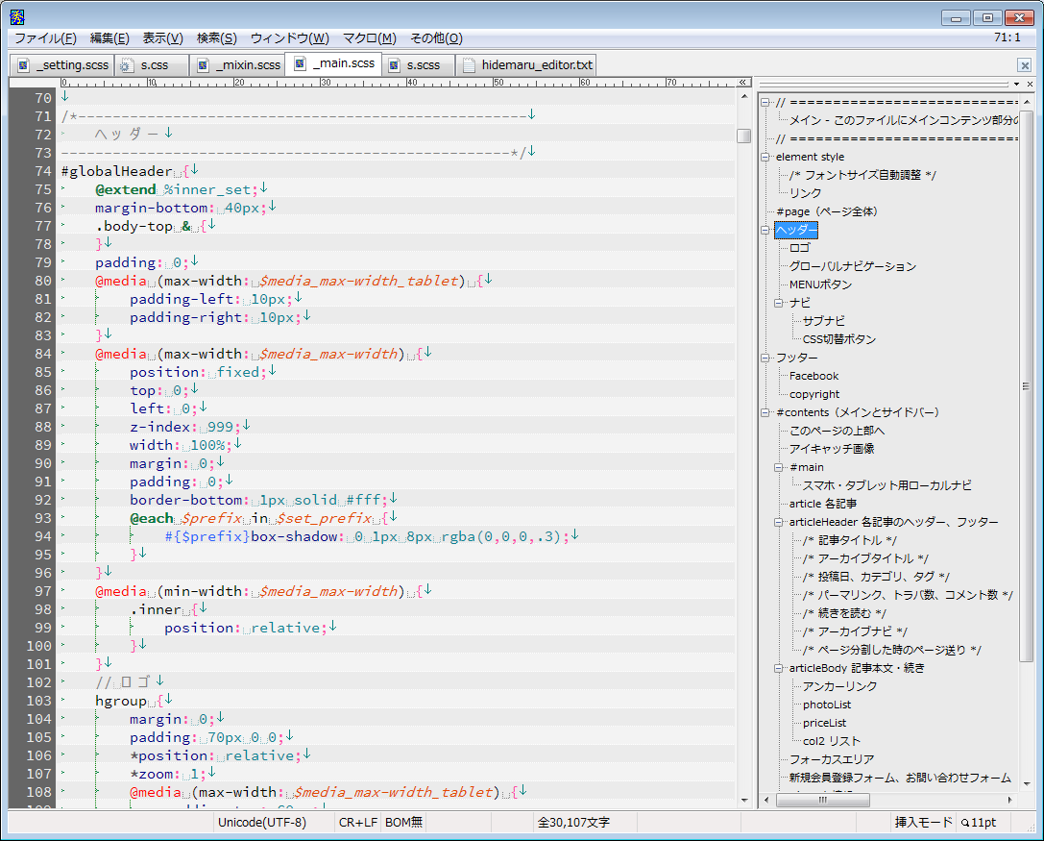Collapse the articleHeader outline node

[779, 522]
